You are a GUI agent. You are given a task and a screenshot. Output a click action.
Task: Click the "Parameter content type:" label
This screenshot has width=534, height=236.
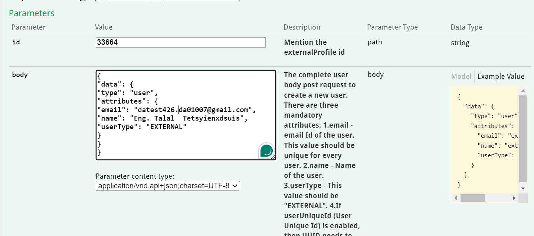(135, 176)
